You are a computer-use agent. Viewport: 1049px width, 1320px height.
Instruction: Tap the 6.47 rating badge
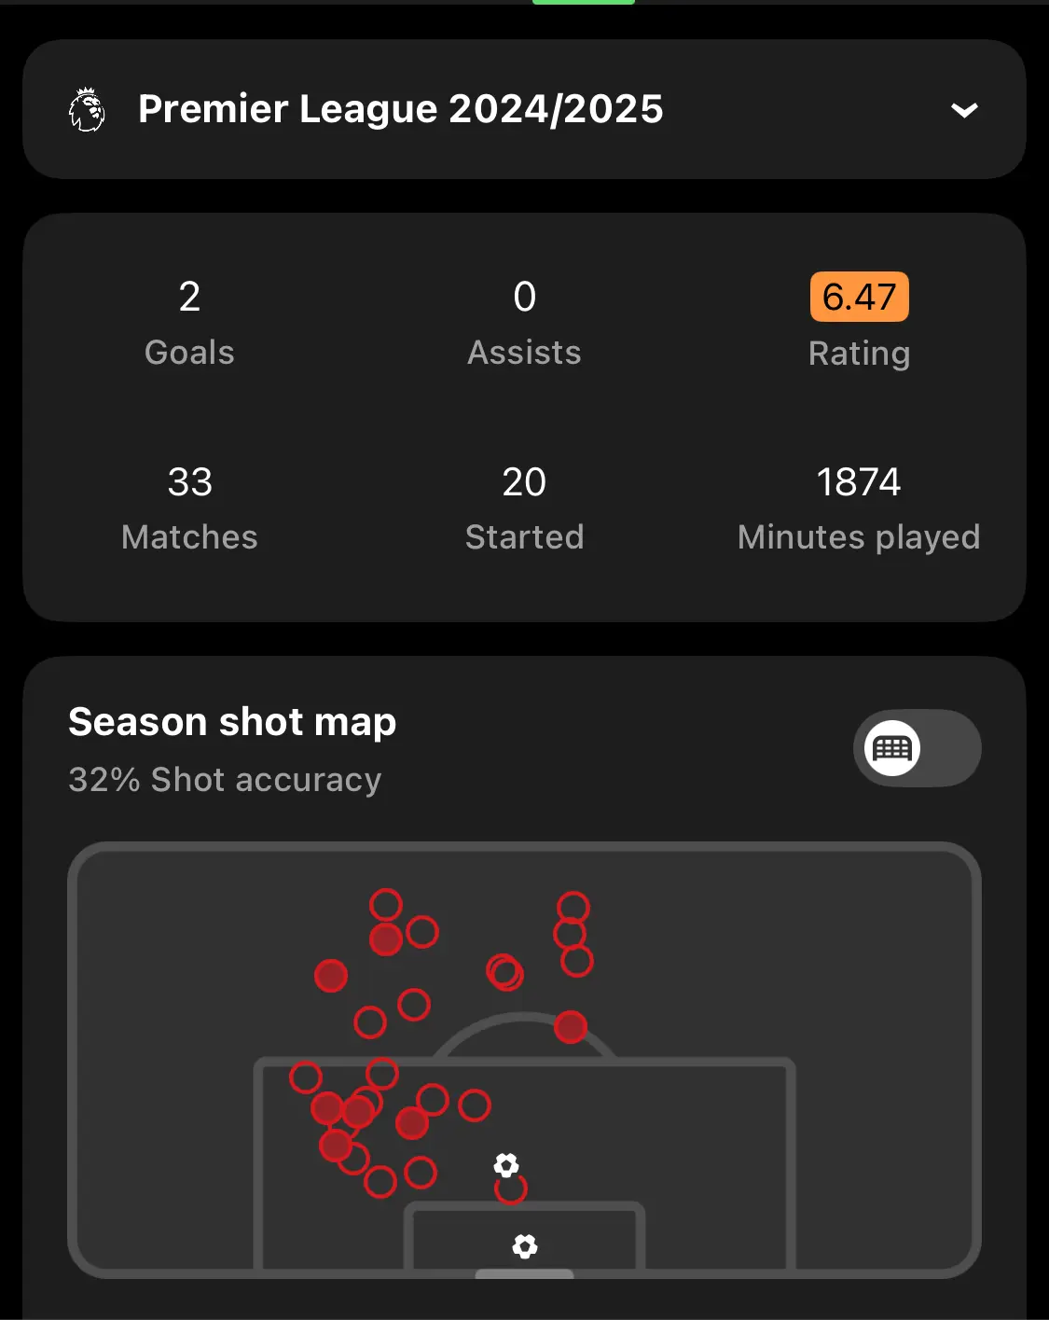coord(859,297)
